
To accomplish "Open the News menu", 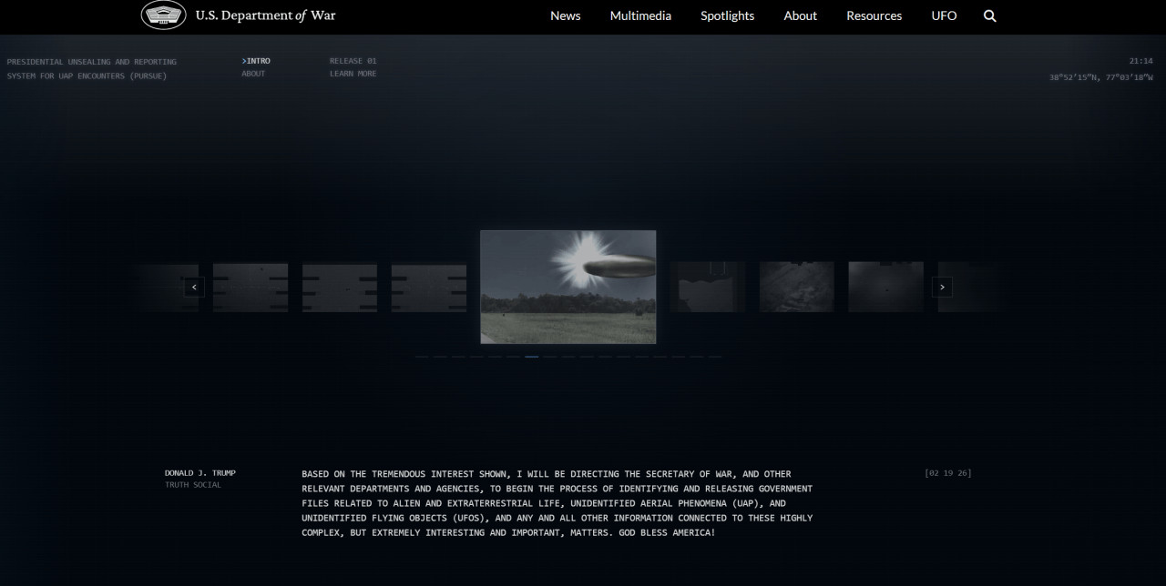I will [566, 15].
